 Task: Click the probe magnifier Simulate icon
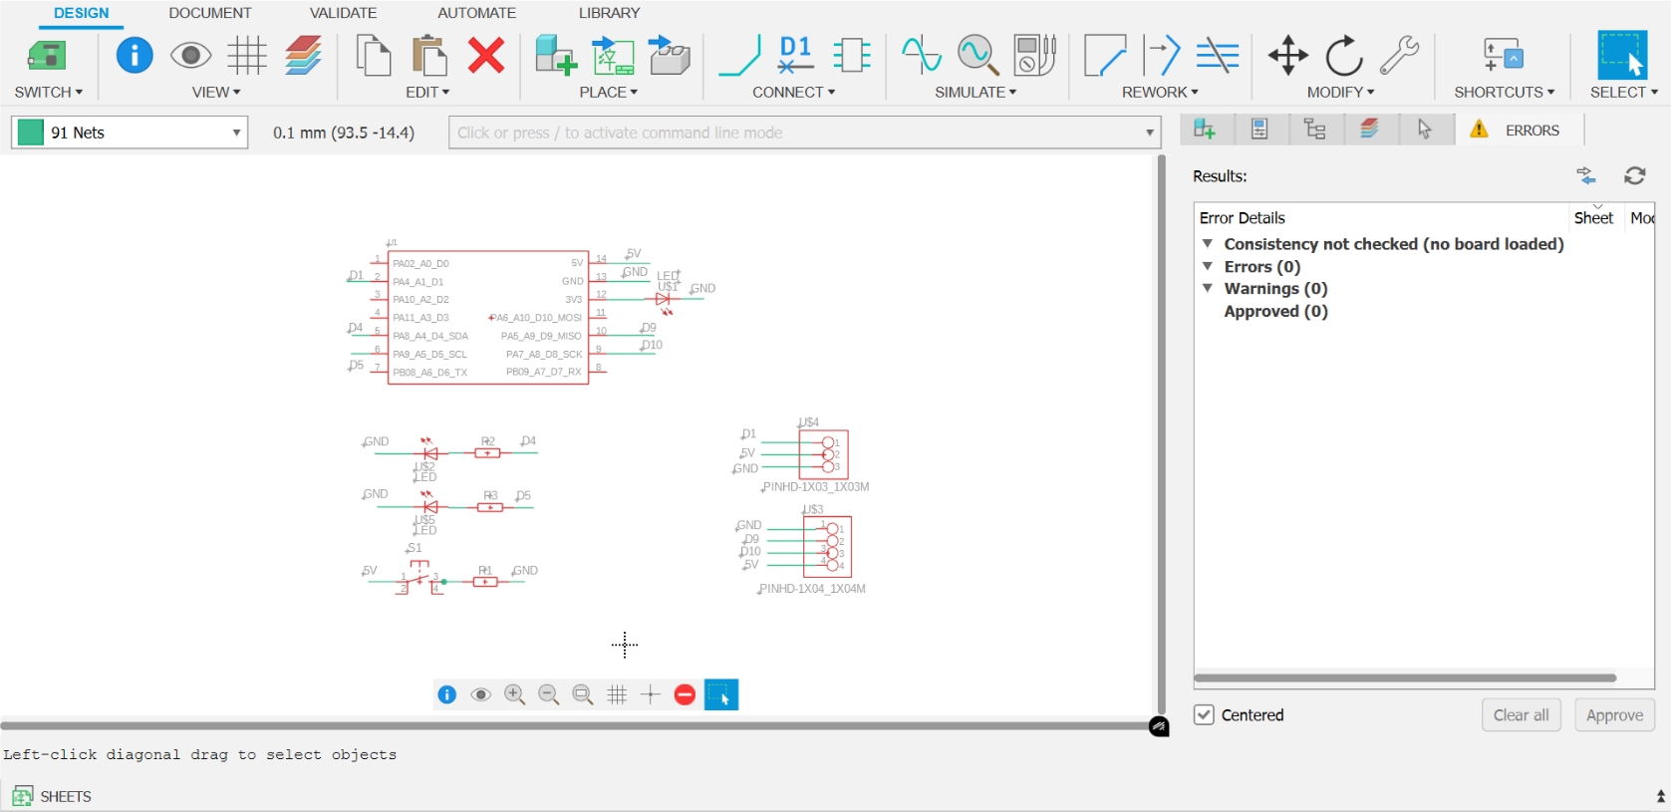pos(977,56)
